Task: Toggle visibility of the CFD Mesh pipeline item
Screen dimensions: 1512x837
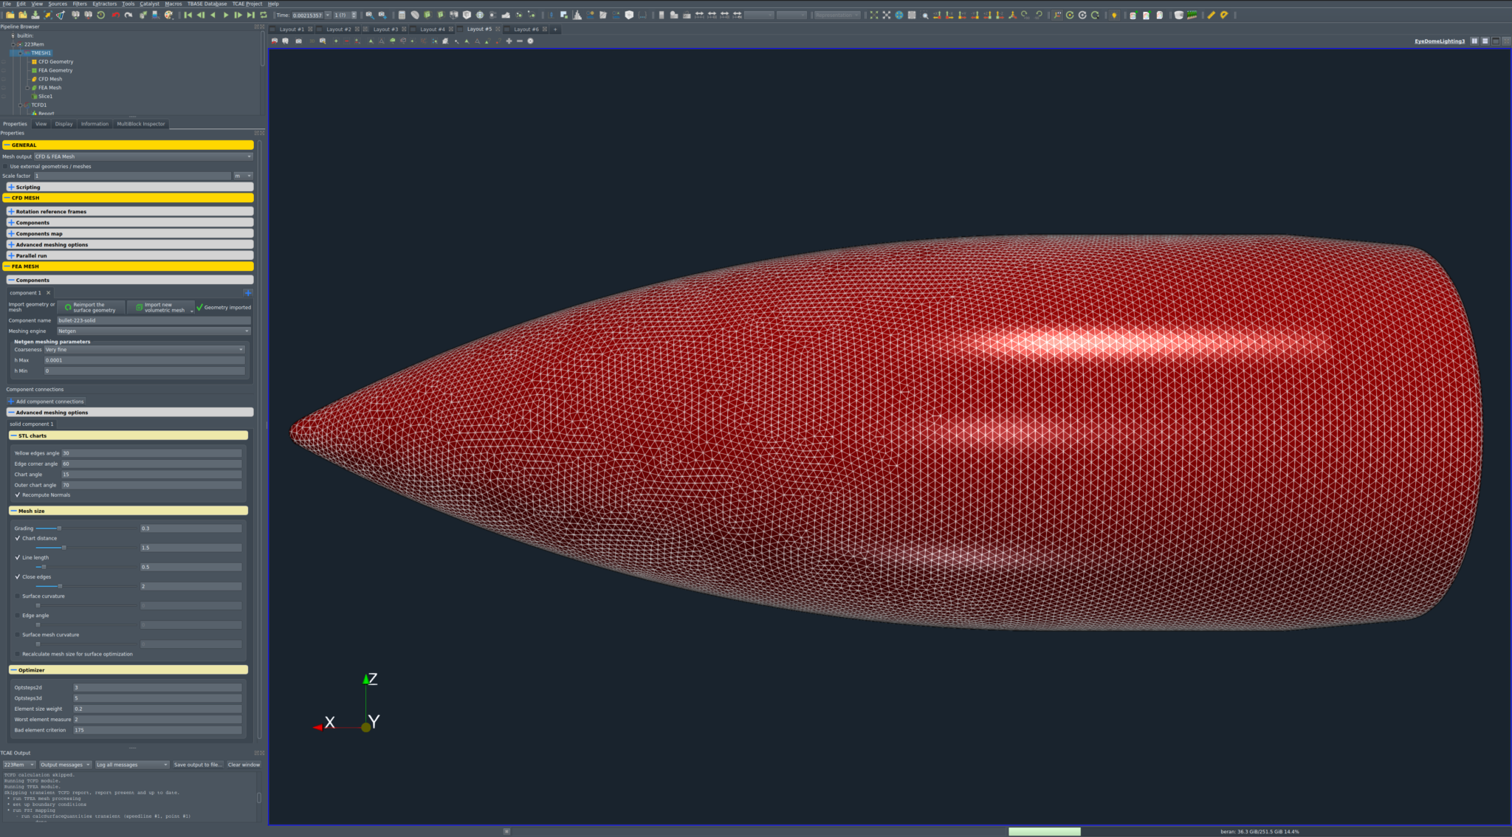Action: pyautogui.click(x=4, y=79)
